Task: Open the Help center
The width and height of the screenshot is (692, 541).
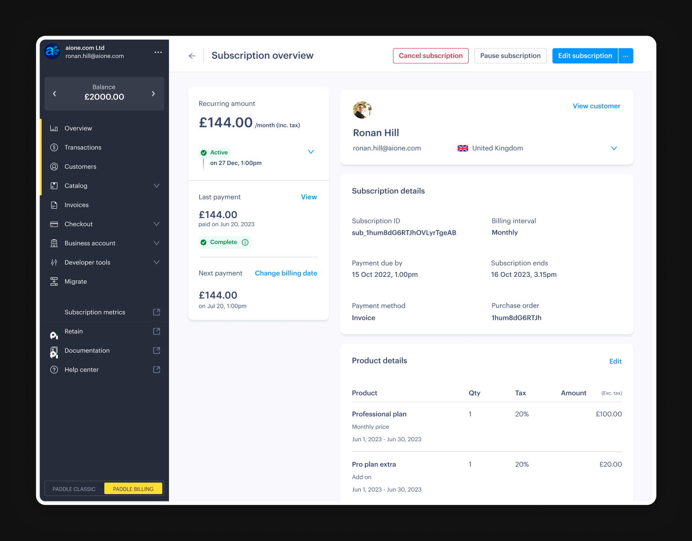Action: [x=82, y=369]
